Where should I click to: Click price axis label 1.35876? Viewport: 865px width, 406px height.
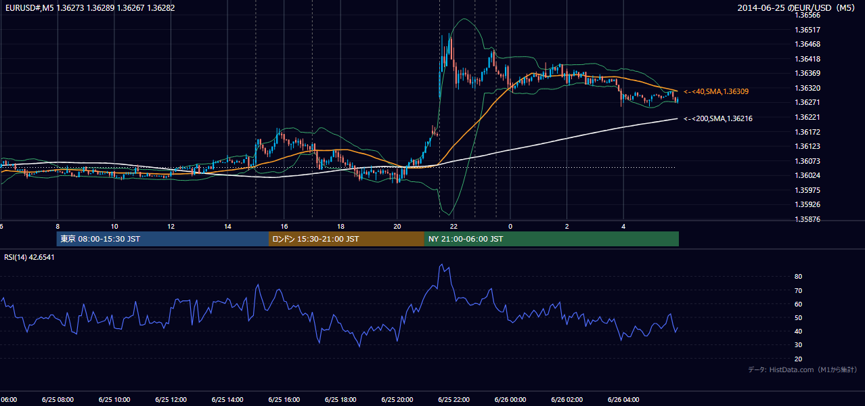[807, 219]
